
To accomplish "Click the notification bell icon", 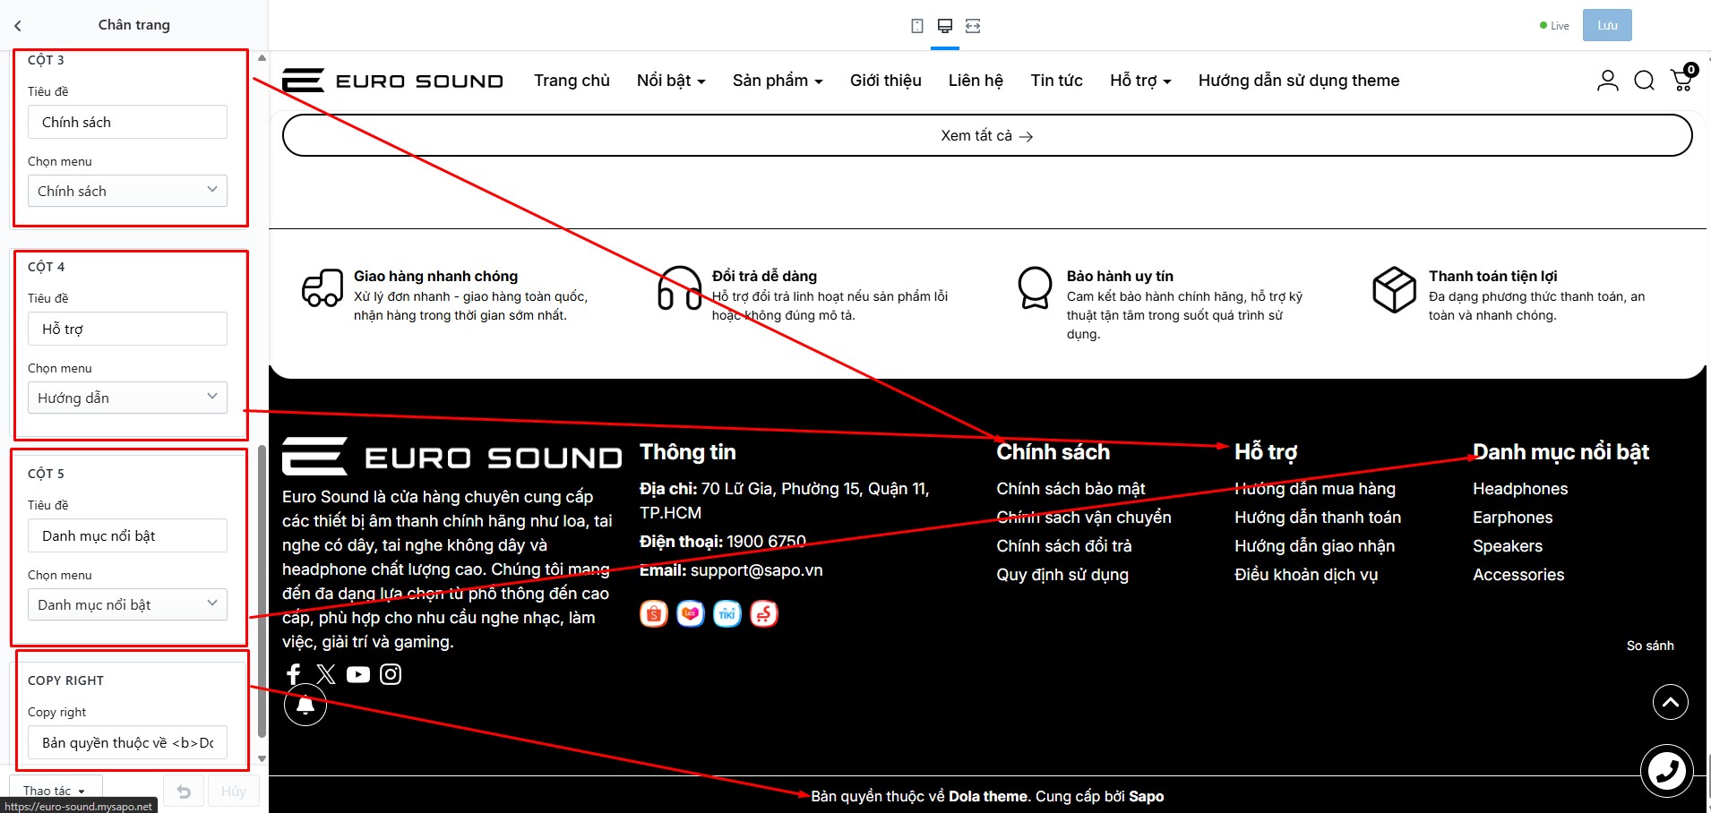I will click(x=305, y=705).
